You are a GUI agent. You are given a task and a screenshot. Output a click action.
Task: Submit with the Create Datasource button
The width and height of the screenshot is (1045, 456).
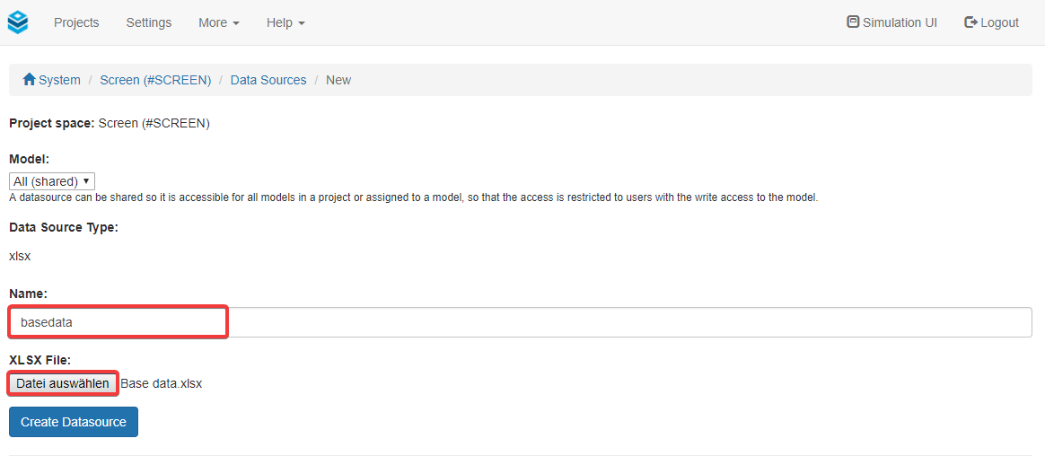(74, 422)
